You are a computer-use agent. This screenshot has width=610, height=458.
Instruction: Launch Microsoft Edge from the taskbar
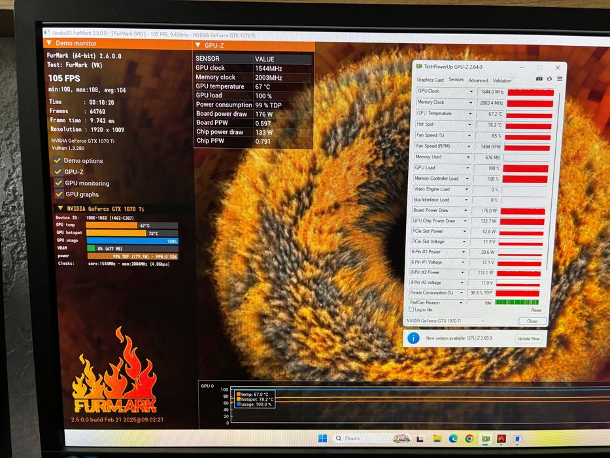point(453,439)
